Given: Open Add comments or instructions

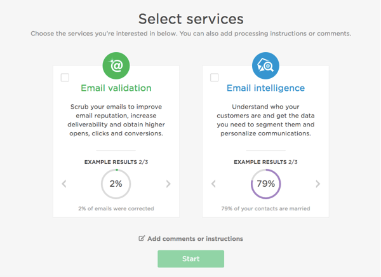Looking at the screenshot, I should tap(195, 239).
